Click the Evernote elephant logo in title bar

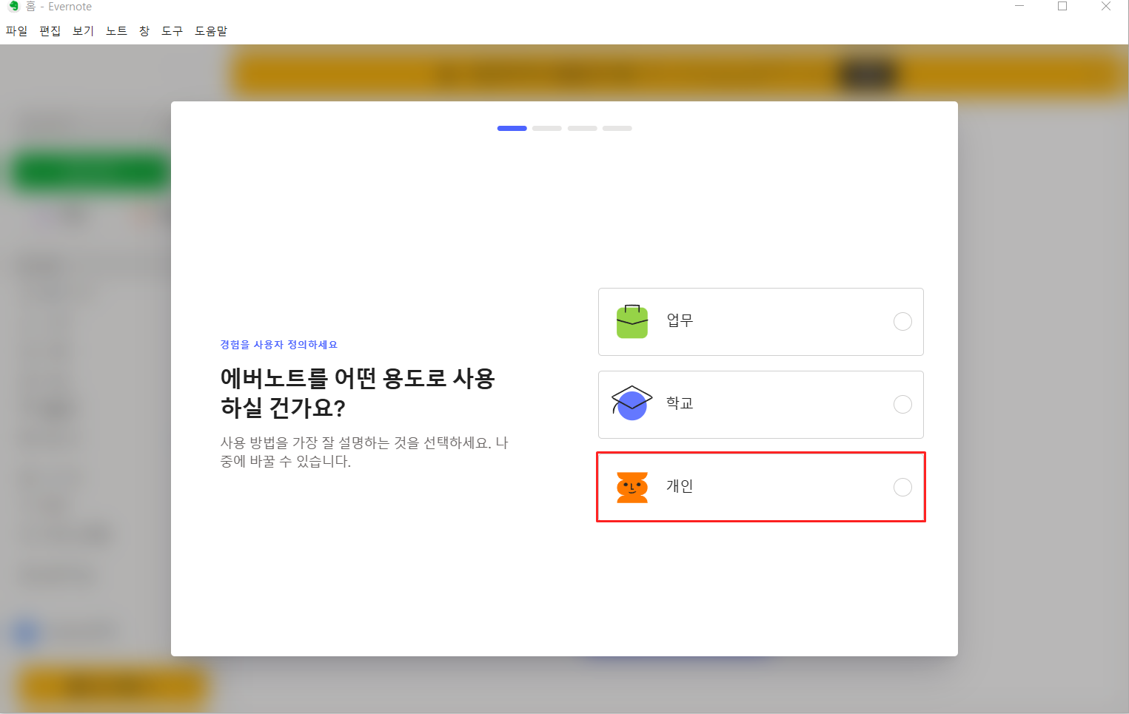click(x=13, y=7)
